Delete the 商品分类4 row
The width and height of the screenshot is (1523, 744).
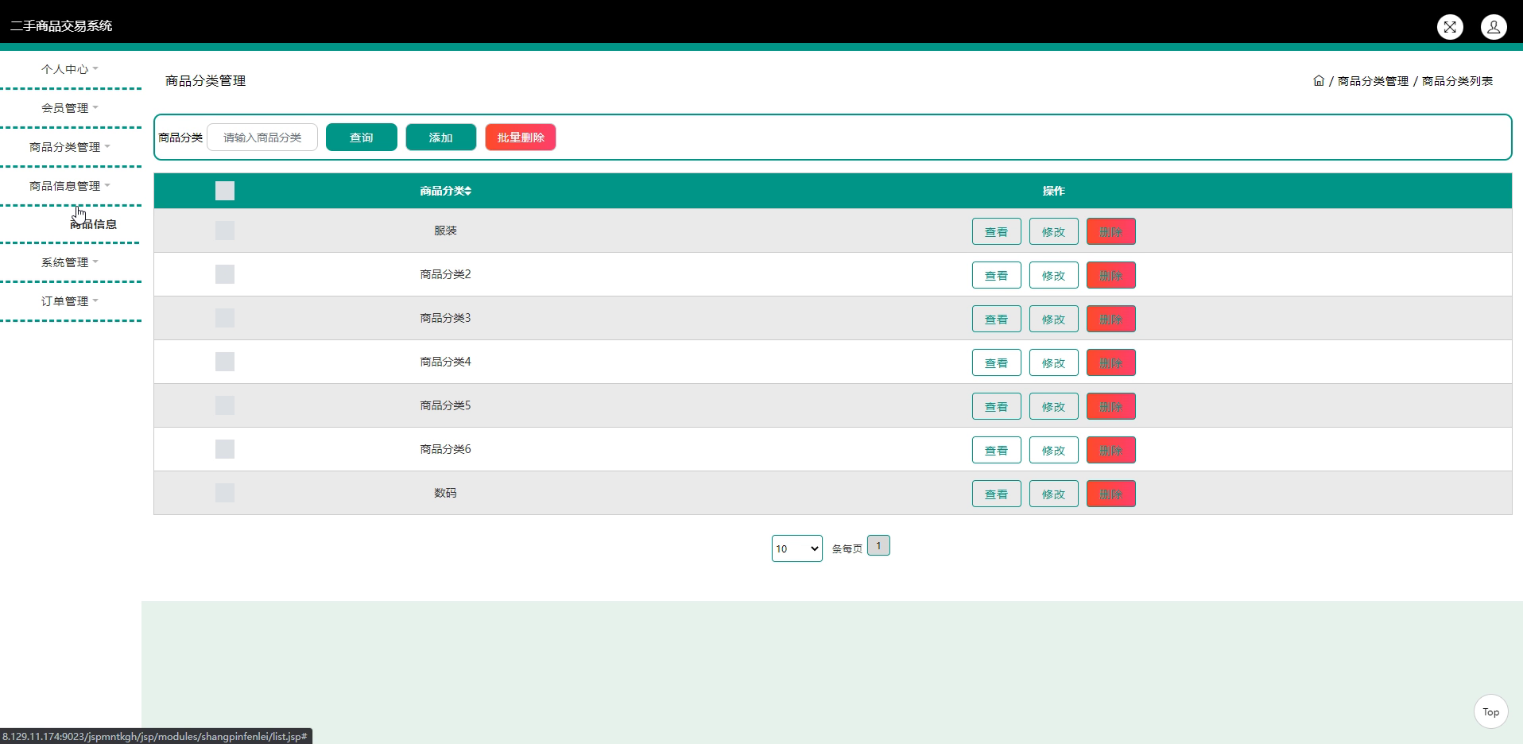(x=1111, y=362)
